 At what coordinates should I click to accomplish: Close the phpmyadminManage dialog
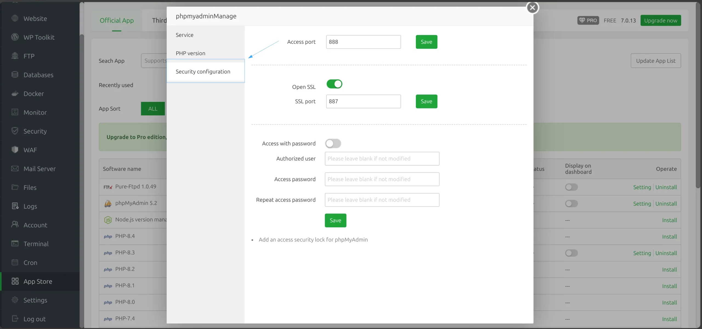(x=533, y=8)
